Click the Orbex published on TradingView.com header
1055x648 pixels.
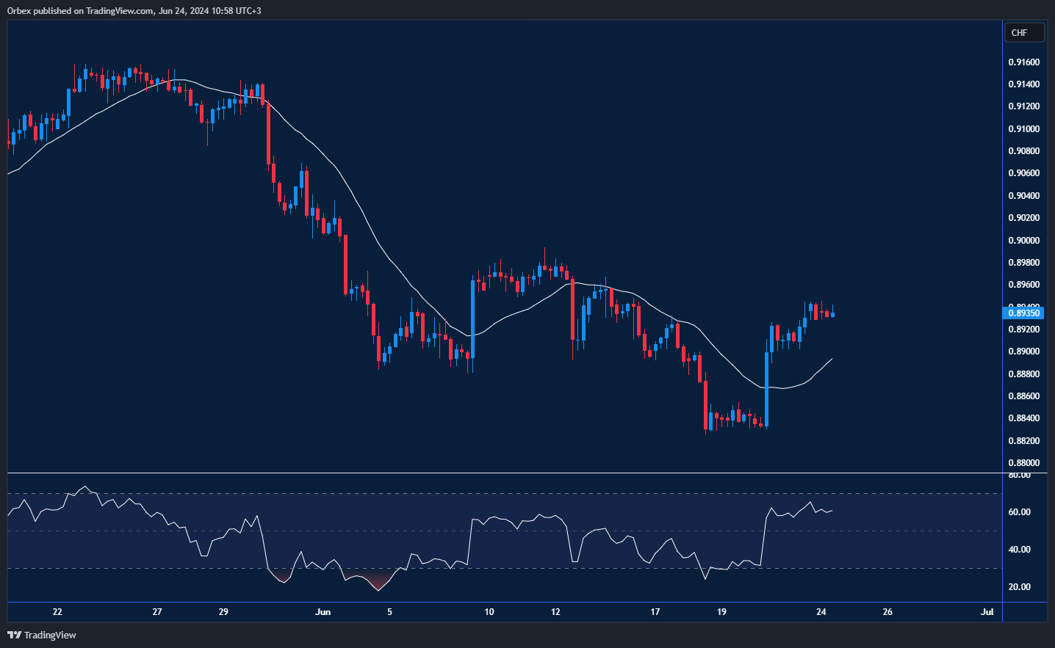pyautogui.click(x=134, y=10)
